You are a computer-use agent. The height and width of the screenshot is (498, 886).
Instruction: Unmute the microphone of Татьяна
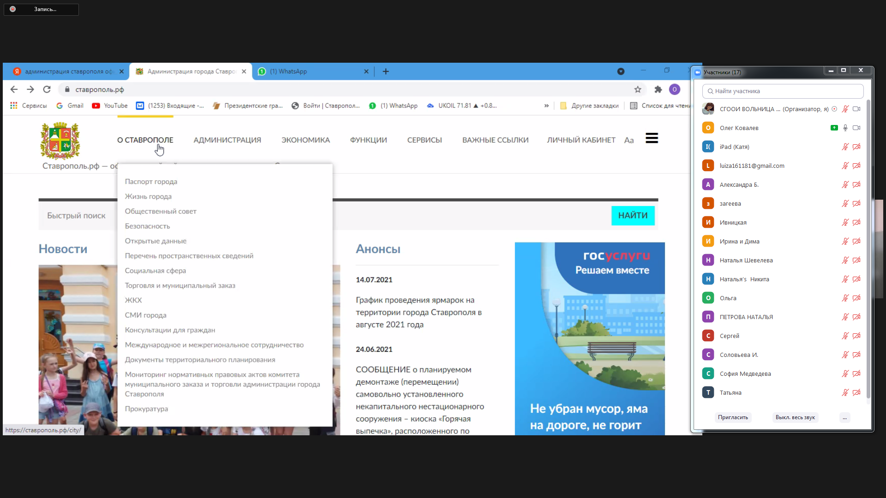point(845,393)
